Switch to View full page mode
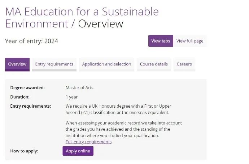The height and width of the screenshot is (164, 249). [x=189, y=41]
